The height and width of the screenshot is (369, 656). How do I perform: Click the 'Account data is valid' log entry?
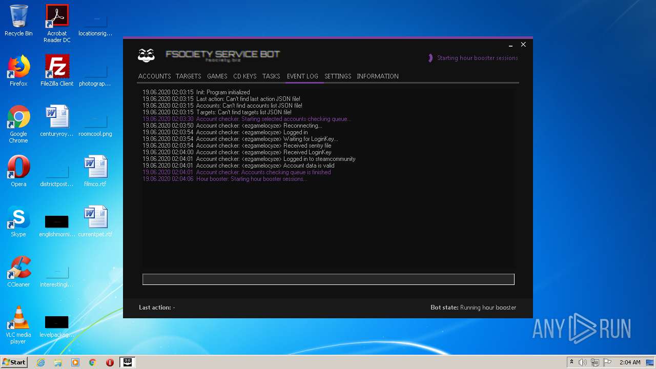coord(238,166)
